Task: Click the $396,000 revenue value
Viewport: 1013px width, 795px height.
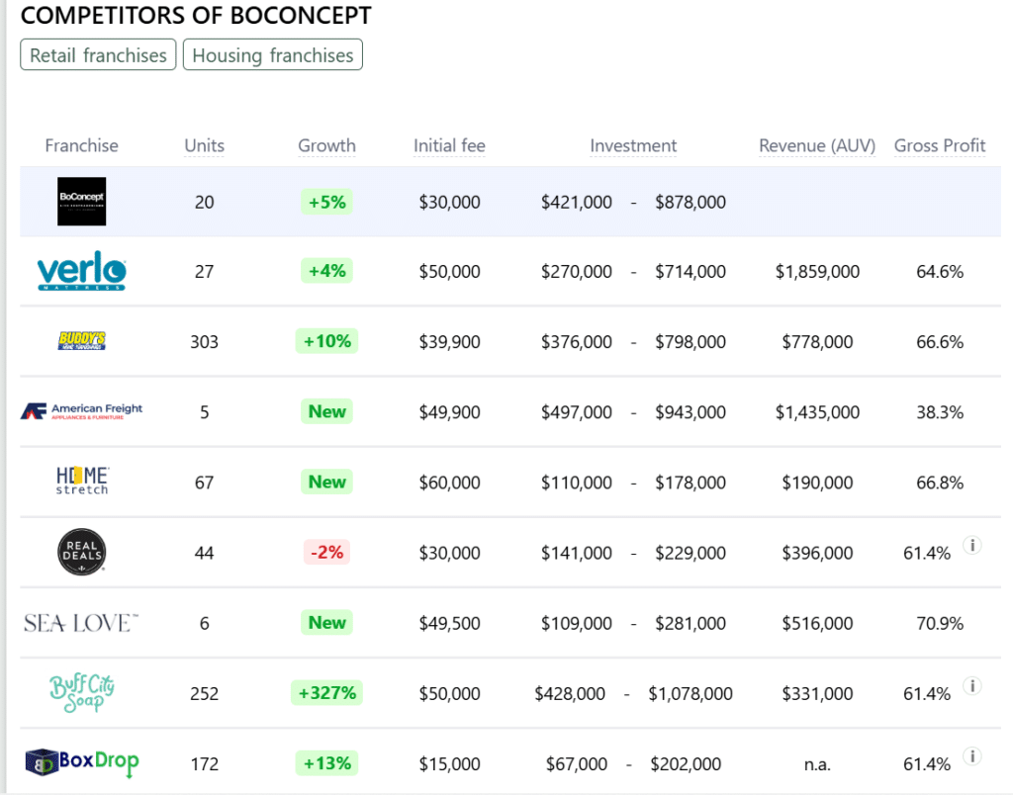Action: (x=817, y=553)
